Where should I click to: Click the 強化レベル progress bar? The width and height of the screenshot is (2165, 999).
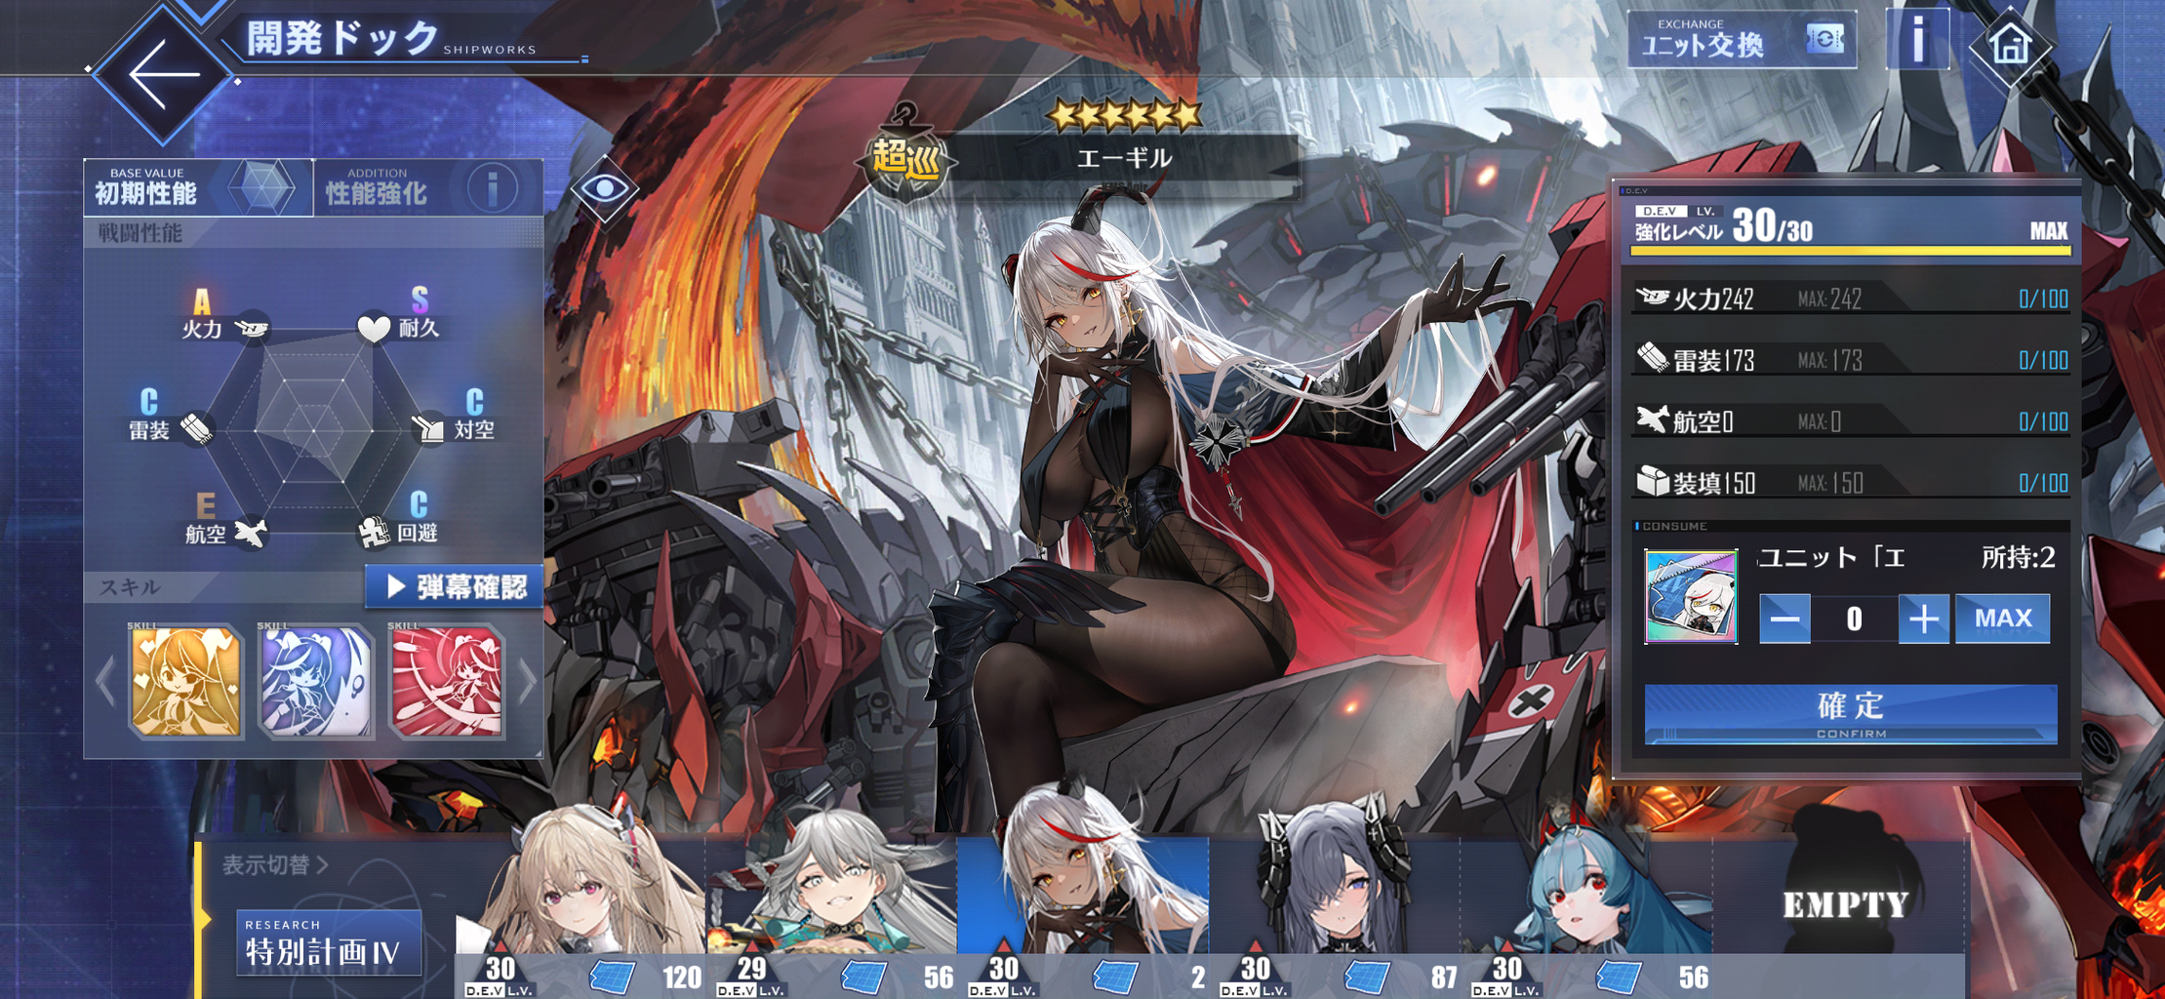(1850, 251)
